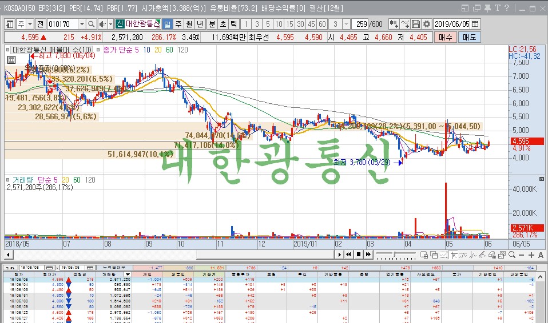The height and width of the screenshot is (323, 548).
Task: Click the rewind replay button
Action: [348, 255]
